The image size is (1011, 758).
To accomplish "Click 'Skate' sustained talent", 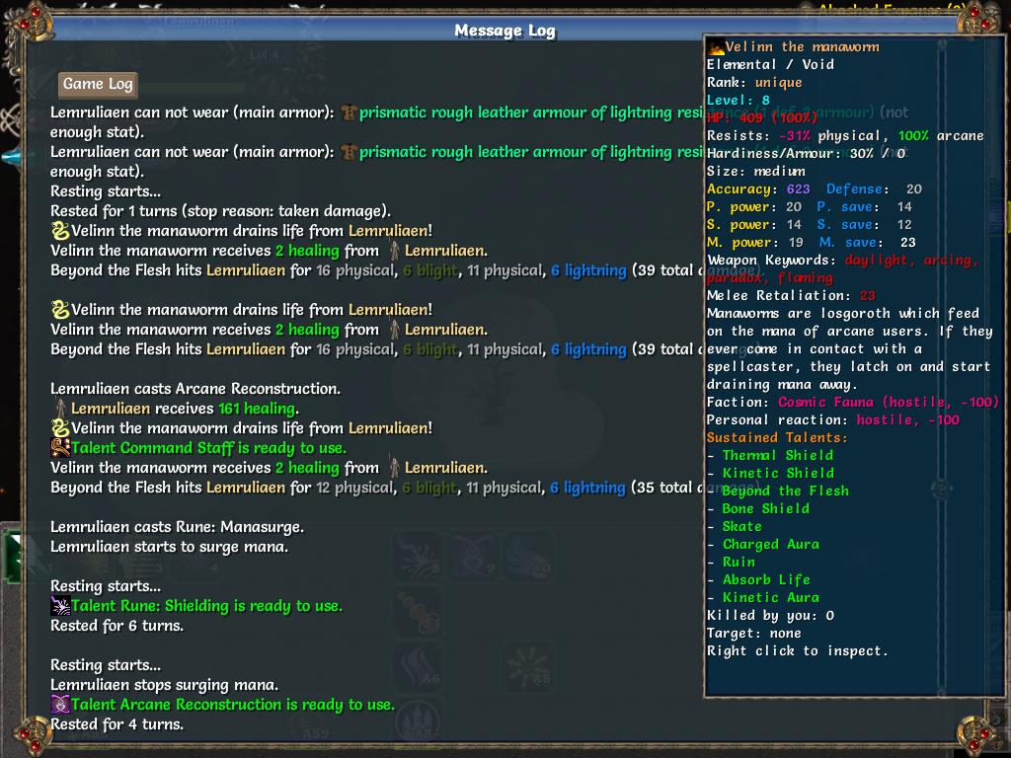I will [x=742, y=527].
